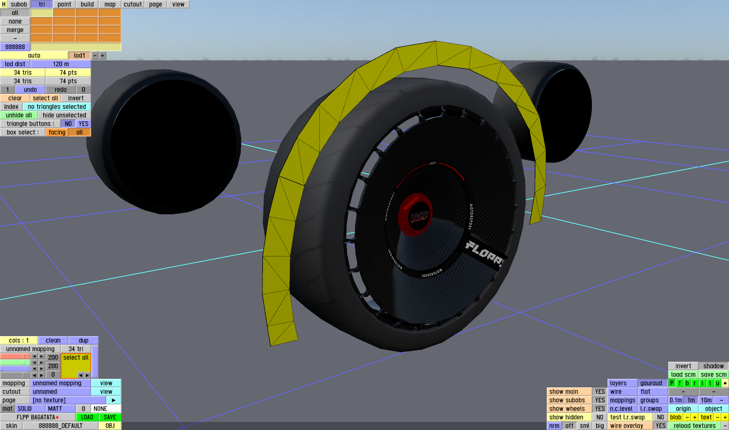The width and height of the screenshot is (729, 430).
Task: Click the green P view button
Action: 672,383
